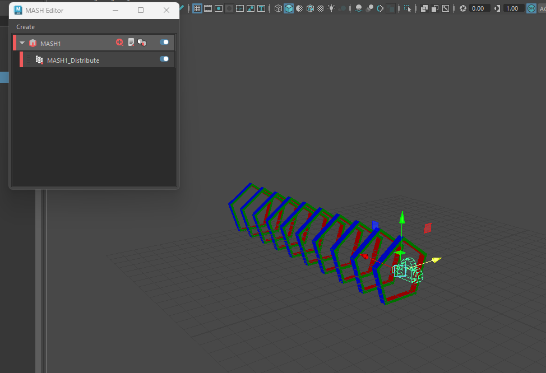
Task: Switch to wireframe cube shading
Action: pyautogui.click(x=278, y=8)
